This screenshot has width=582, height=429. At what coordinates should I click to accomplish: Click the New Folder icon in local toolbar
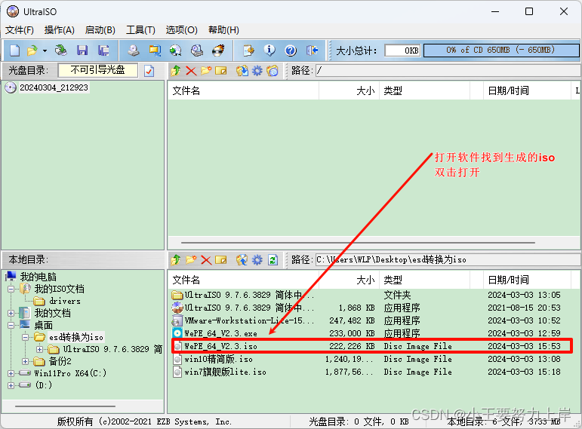[x=191, y=260]
